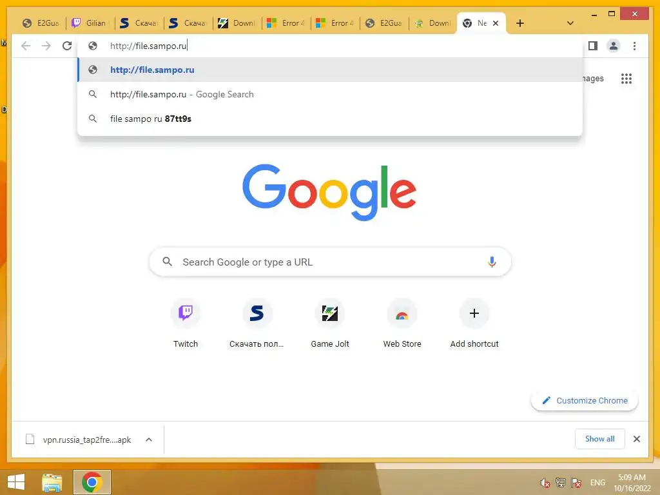660x495 pixels.
Task: Open the Action Center flag icon
Action: tap(576, 482)
